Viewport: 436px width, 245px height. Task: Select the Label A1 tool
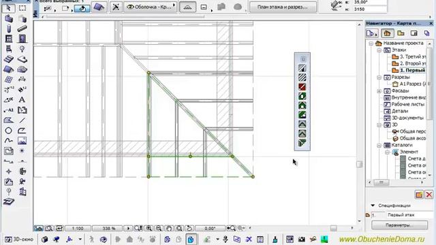[8, 110]
